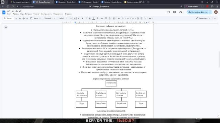Open the text alignment dropdown

114,18
